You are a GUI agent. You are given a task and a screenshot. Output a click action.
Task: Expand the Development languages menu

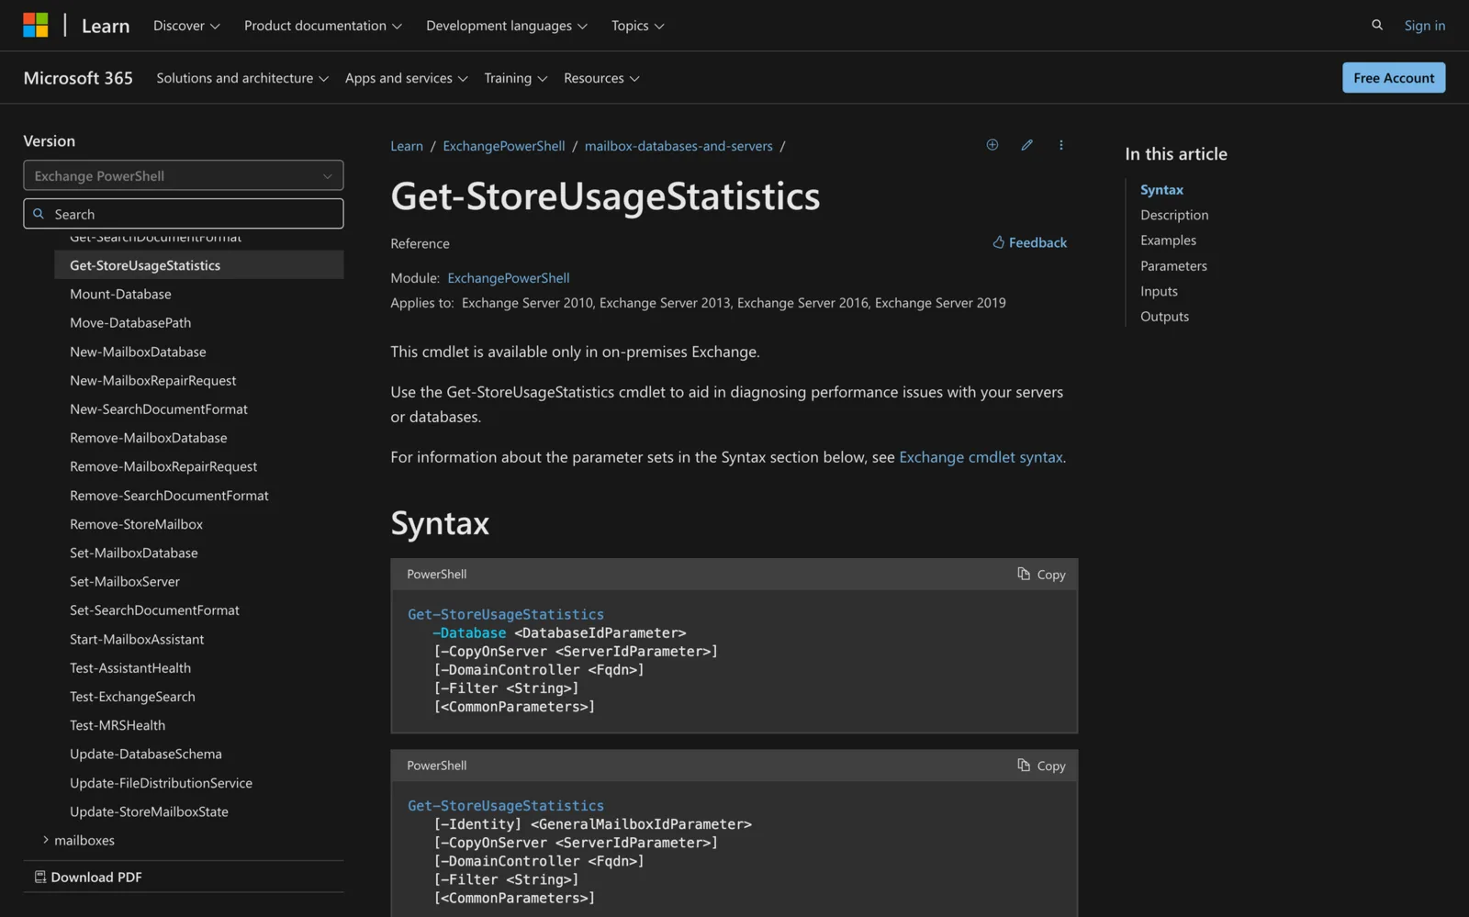point(506,26)
